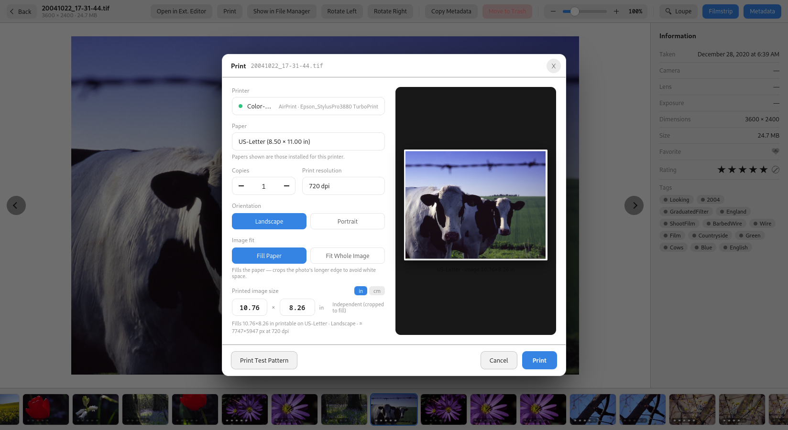Click the zoom level slider

[585, 11]
